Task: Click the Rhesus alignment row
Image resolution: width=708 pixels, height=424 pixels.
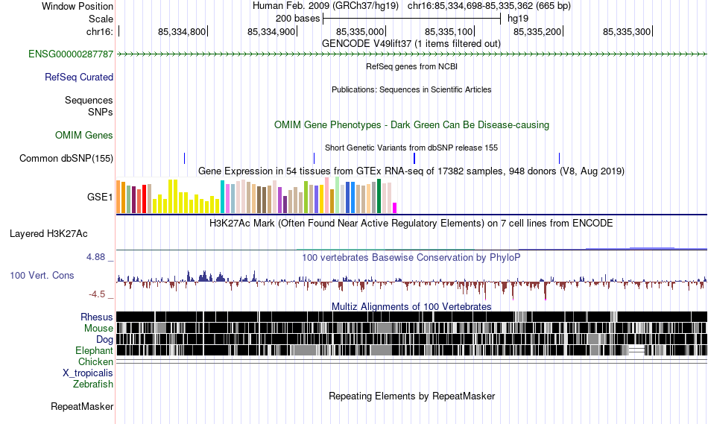Action: point(412,317)
